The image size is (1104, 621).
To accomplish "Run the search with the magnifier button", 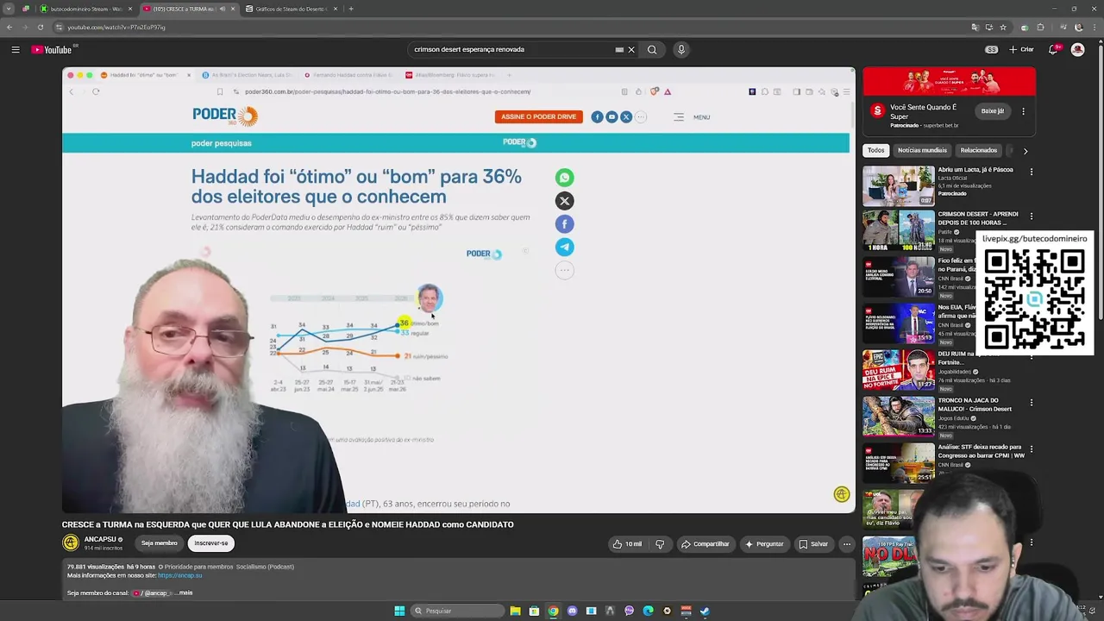I will point(652,50).
